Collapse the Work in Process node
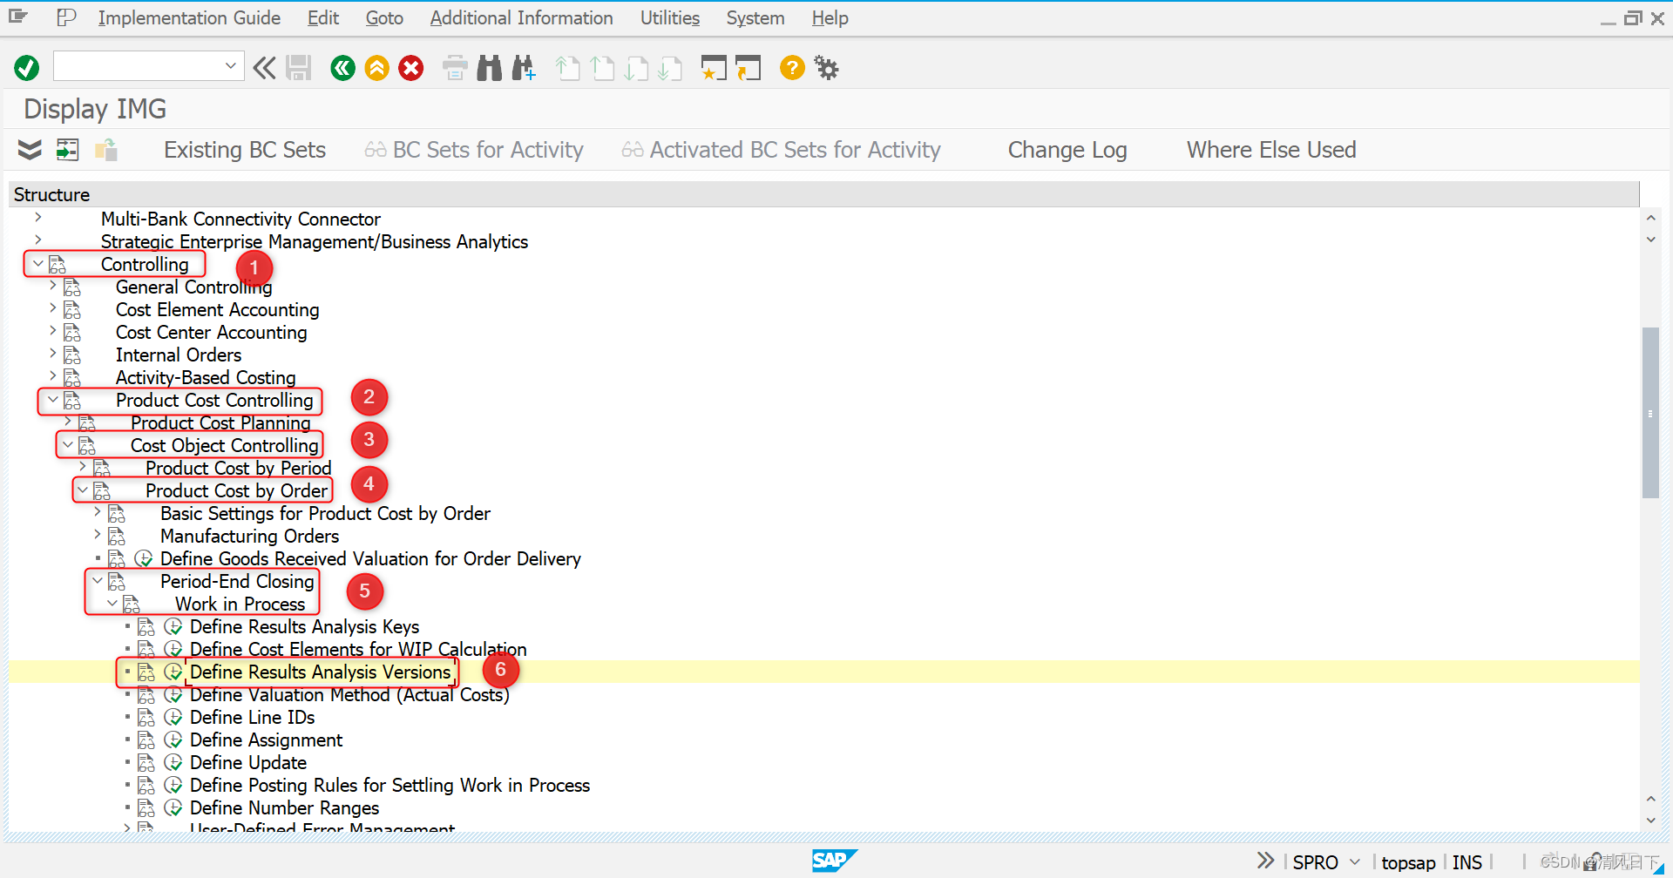The height and width of the screenshot is (878, 1673). click(x=112, y=603)
